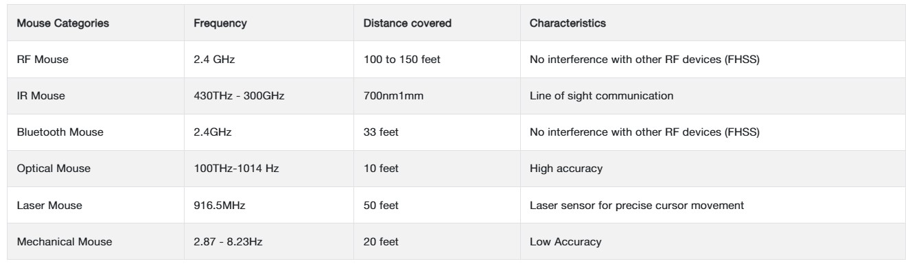Viewport: 910px width, 268px height.
Task: Select the IR Mouse cell
Action: click(x=95, y=96)
